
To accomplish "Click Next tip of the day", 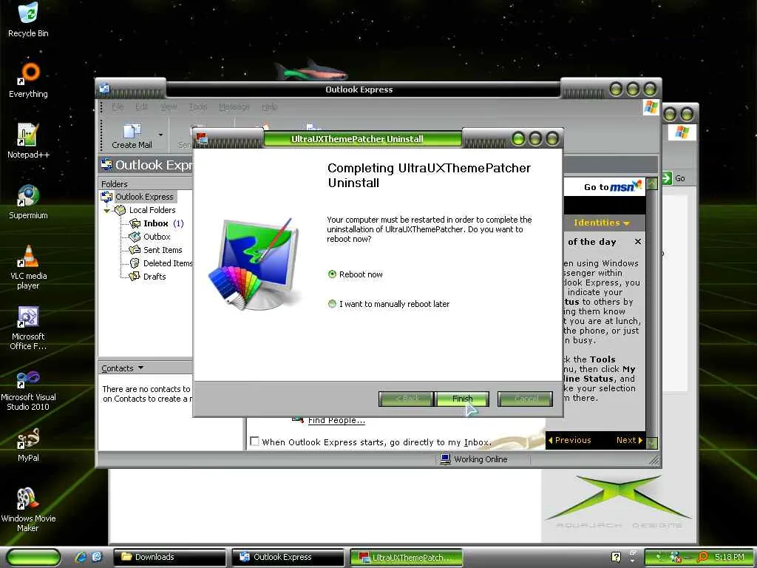I will pyautogui.click(x=630, y=440).
